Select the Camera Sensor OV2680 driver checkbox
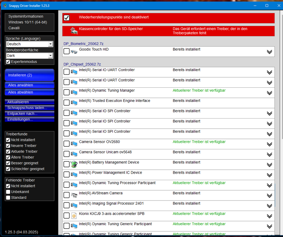Image resolution: width=283 pixels, height=237 pixels. [x=67, y=144]
